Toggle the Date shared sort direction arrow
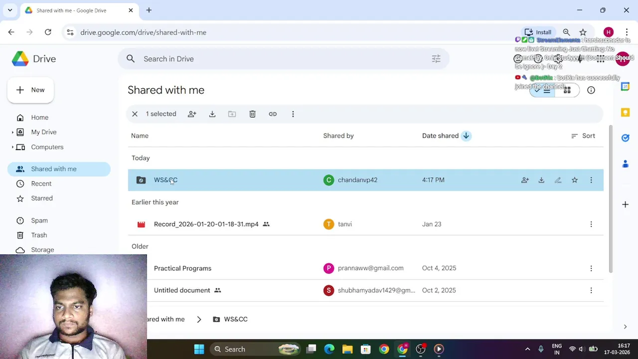The image size is (638, 359). tap(466, 136)
